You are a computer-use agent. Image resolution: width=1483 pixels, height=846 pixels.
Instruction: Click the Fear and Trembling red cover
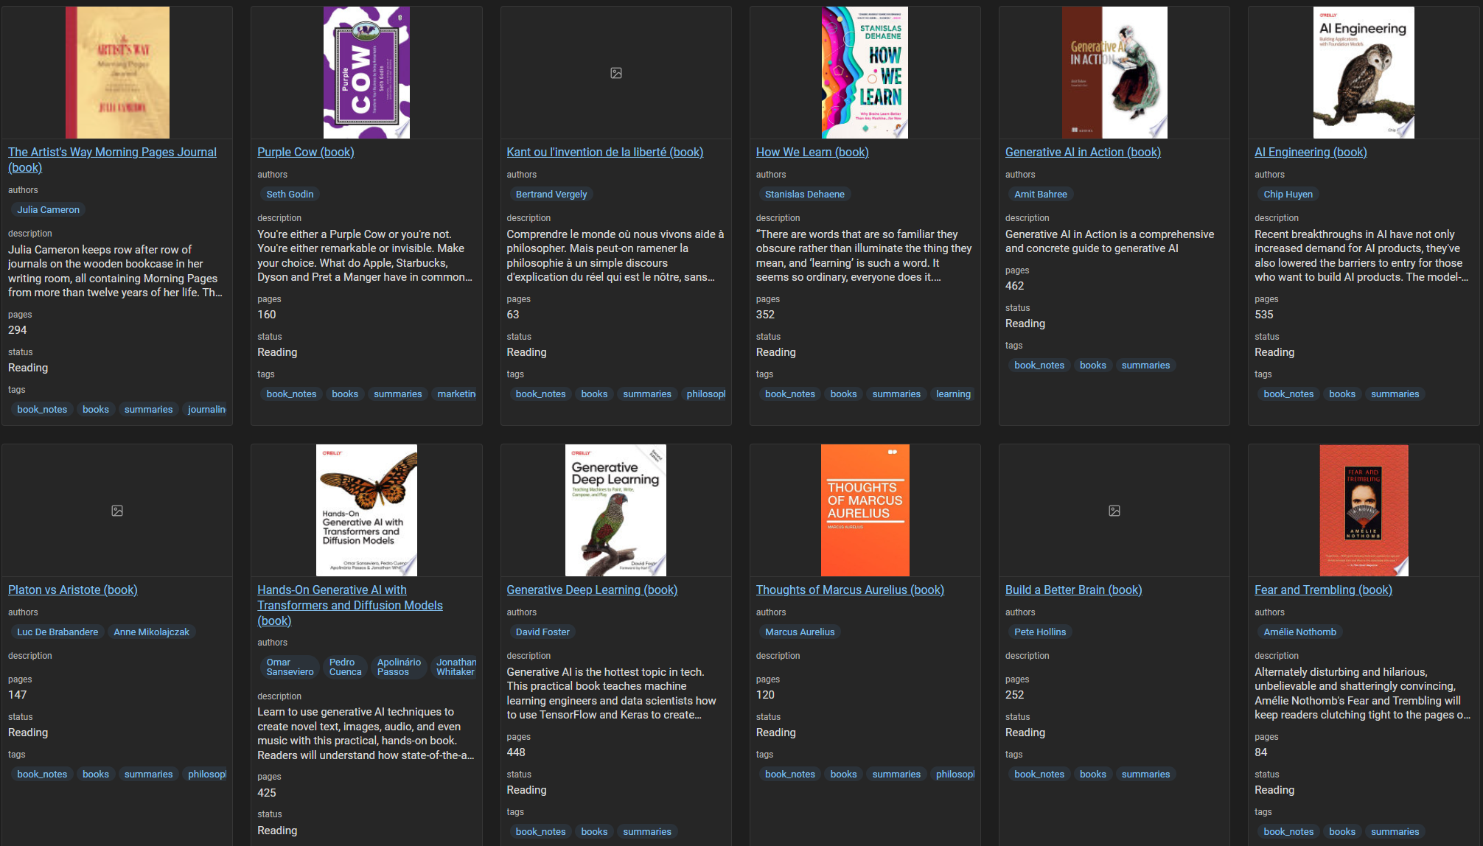(1364, 510)
